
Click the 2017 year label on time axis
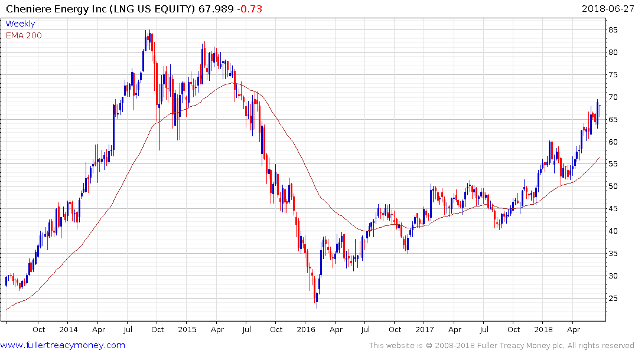tap(424, 329)
